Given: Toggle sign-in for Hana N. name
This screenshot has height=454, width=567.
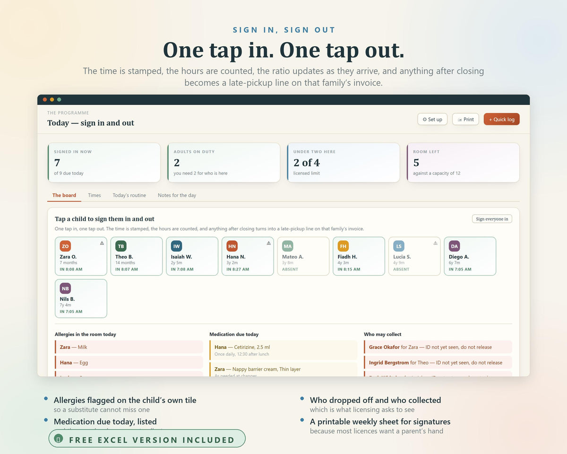Looking at the screenshot, I should [x=236, y=257].
